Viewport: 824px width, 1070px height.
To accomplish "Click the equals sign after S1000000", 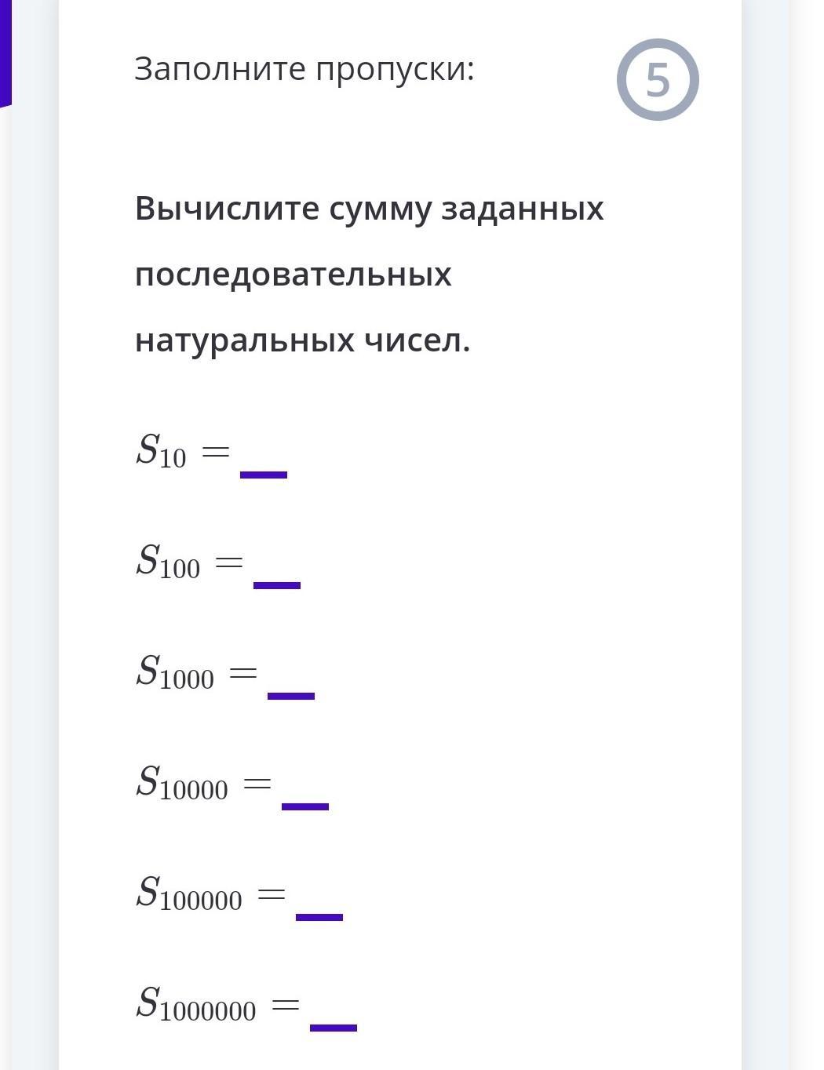I will [x=286, y=1004].
